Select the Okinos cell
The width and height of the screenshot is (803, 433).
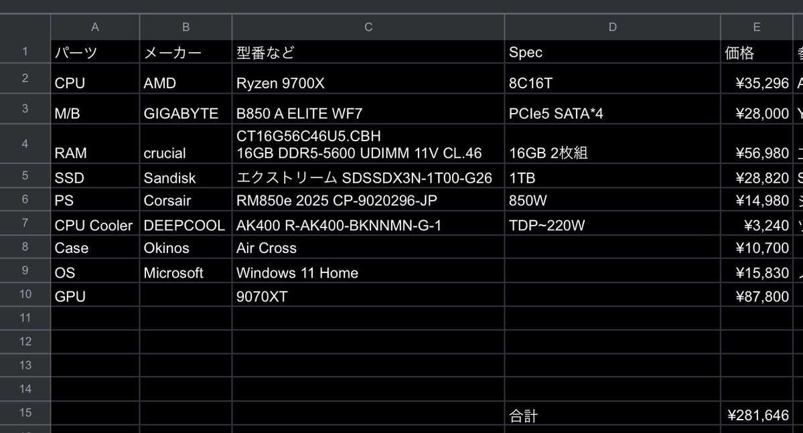point(186,247)
